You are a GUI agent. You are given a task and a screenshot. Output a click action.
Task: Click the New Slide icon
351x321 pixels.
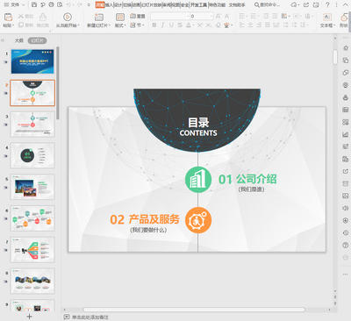coord(99,17)
